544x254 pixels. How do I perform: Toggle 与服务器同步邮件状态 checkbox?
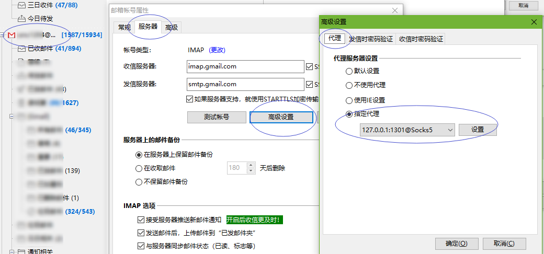(x=141, y=246)
